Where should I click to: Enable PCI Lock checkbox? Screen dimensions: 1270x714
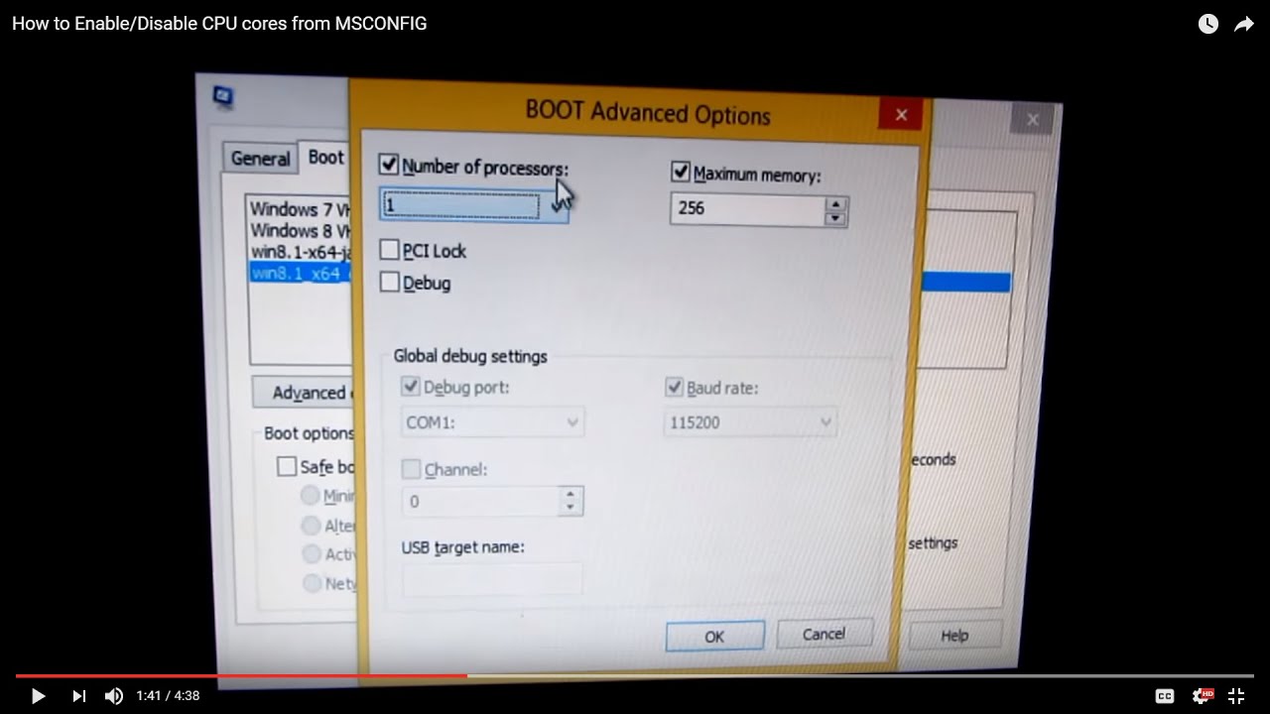[x=389, y=250]
